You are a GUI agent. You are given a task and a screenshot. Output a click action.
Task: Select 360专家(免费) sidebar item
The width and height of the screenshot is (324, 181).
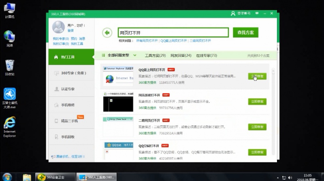(71, 73)
